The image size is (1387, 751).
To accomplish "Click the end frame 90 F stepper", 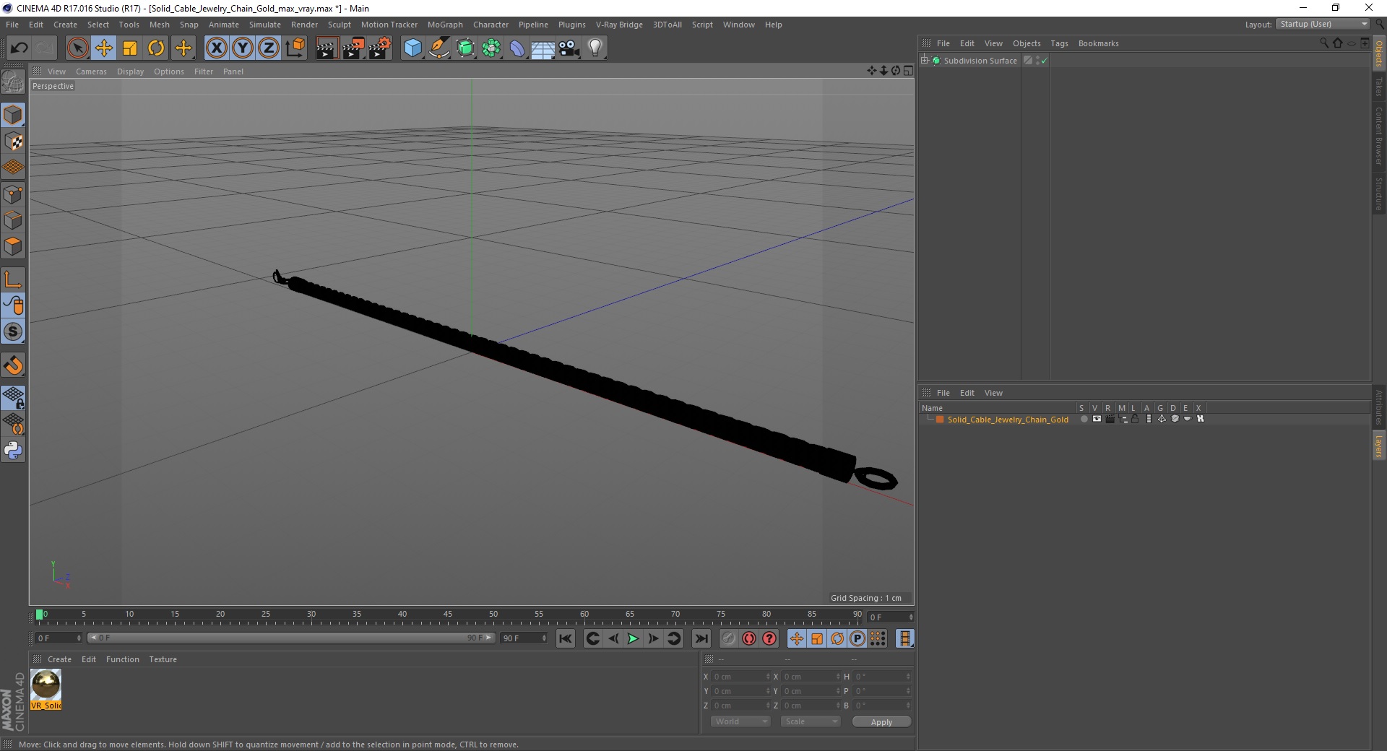I will 544,638.
